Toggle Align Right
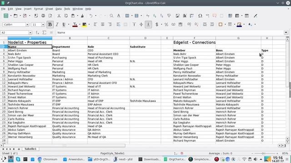This screenshot has height=163, width=291. tap(110, 24)
